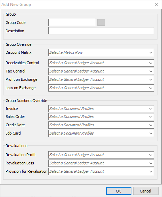162x197 pixels.
Task: Open the Tax Control ledger account dropdown
Action: tap(101, 71)
